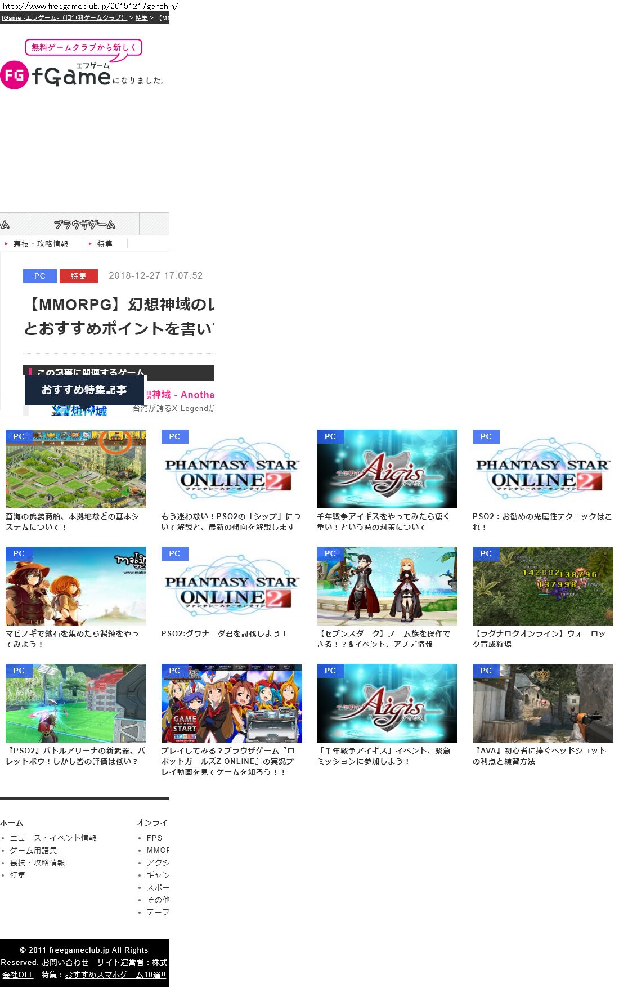The width and height of the screenshot is (619, 987).
Task: Open 【セブンスダーク】ノーム族 article title
Action: point(384,639)
